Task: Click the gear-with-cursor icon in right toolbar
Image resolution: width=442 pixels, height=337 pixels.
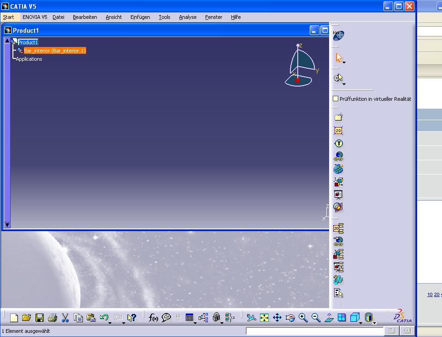Action: tap(338, 78)
